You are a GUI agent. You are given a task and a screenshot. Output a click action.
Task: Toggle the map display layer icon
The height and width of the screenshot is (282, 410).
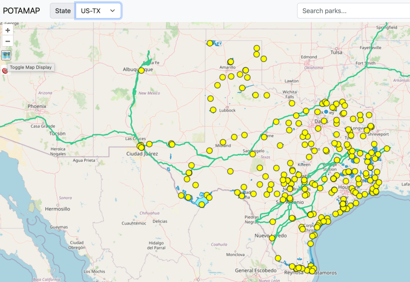click(6, 55)
